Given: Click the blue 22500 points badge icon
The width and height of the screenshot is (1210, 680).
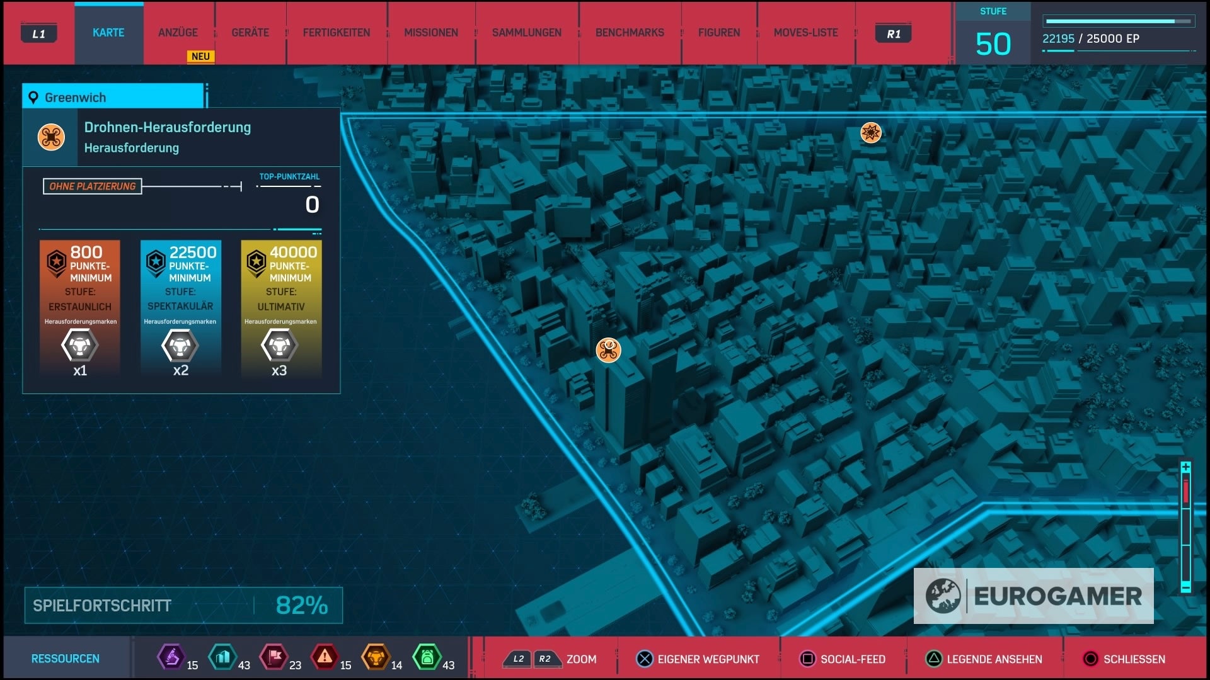Looking at the screenshot, I should click(x=156, y=263).
